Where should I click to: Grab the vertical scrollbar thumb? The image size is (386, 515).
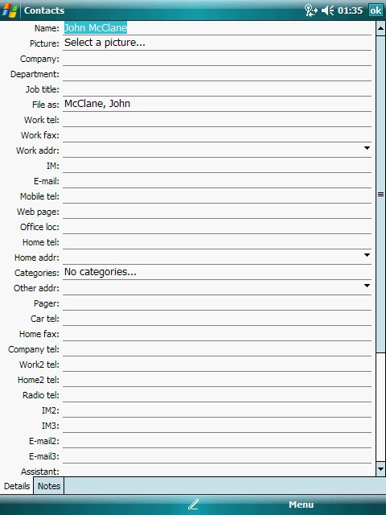pos(380,194)
